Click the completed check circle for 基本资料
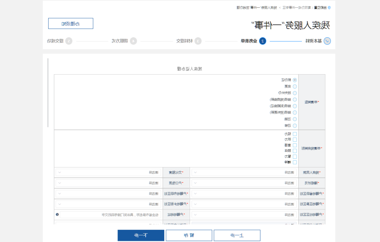 pos(327,41)
